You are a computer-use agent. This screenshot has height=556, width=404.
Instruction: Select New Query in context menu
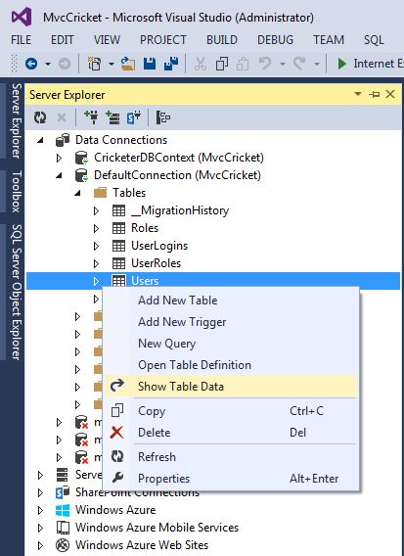point(230,344)
